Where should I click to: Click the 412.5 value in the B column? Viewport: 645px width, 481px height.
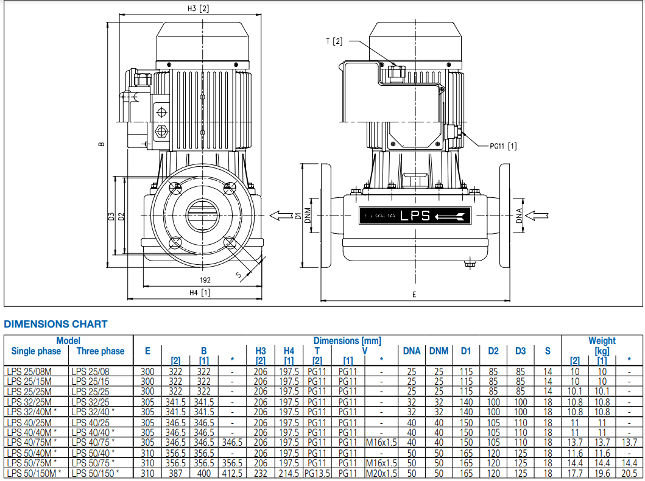tap(232, 473)
